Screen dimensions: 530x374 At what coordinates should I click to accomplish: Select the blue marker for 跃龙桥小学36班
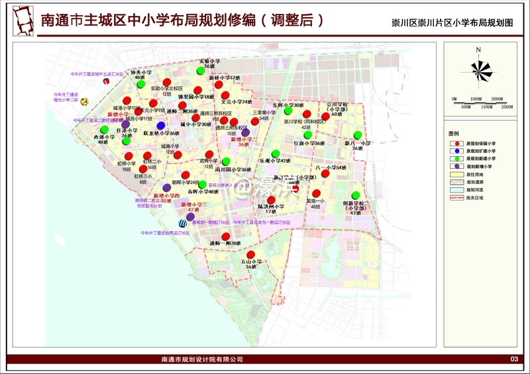pyautogui.click(x=161, y=126)
